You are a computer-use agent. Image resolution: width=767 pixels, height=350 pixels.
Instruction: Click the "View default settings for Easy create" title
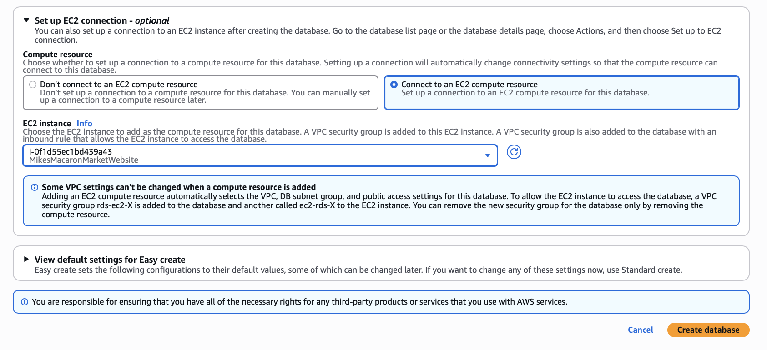tap(110, 260)
